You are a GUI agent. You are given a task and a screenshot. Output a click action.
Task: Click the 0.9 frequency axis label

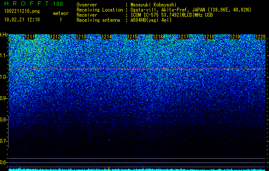pyautogui.click(x=3, y=98)
